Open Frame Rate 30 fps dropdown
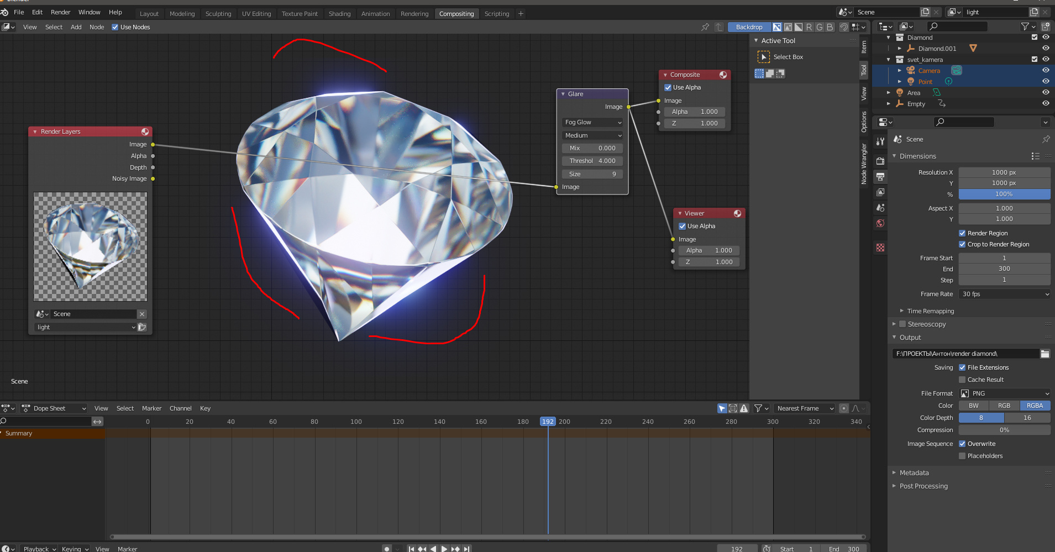 1004,294
